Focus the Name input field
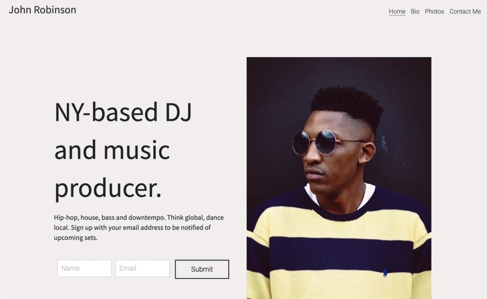 [84, 269]
